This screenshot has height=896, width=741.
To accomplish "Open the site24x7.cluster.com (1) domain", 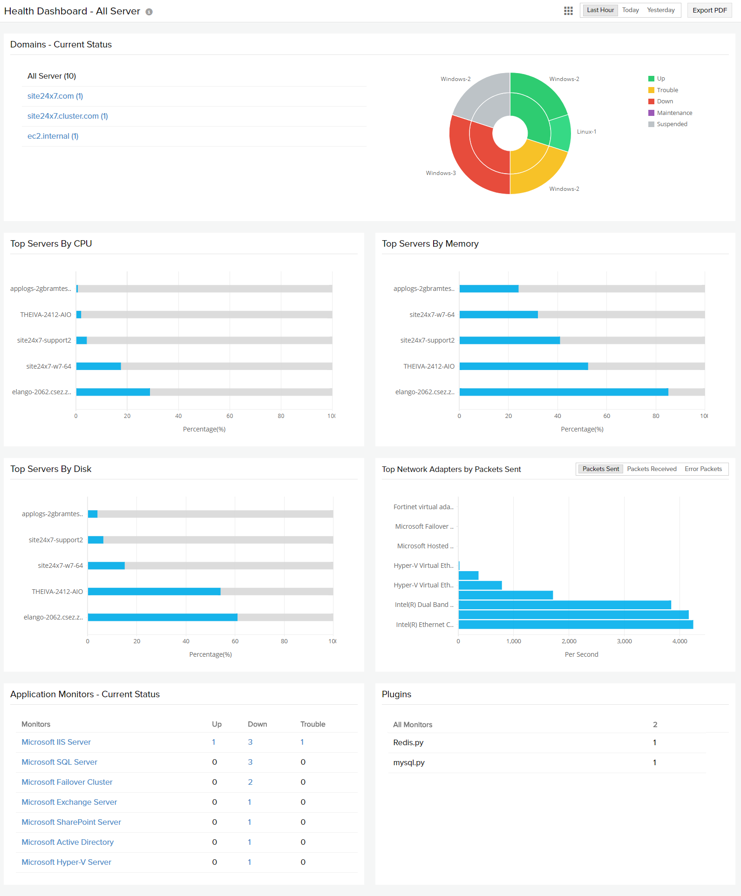I will (68, 116).
